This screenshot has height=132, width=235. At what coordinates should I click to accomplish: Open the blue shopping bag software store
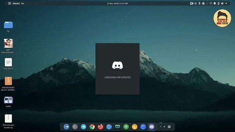click(x=143, y=127)
